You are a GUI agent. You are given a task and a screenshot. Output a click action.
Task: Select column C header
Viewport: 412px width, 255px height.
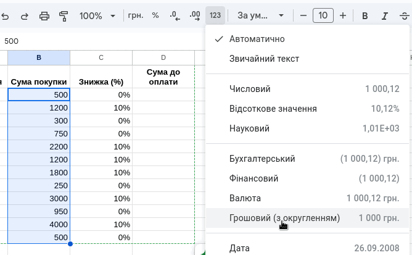click(x=101, y=57)
